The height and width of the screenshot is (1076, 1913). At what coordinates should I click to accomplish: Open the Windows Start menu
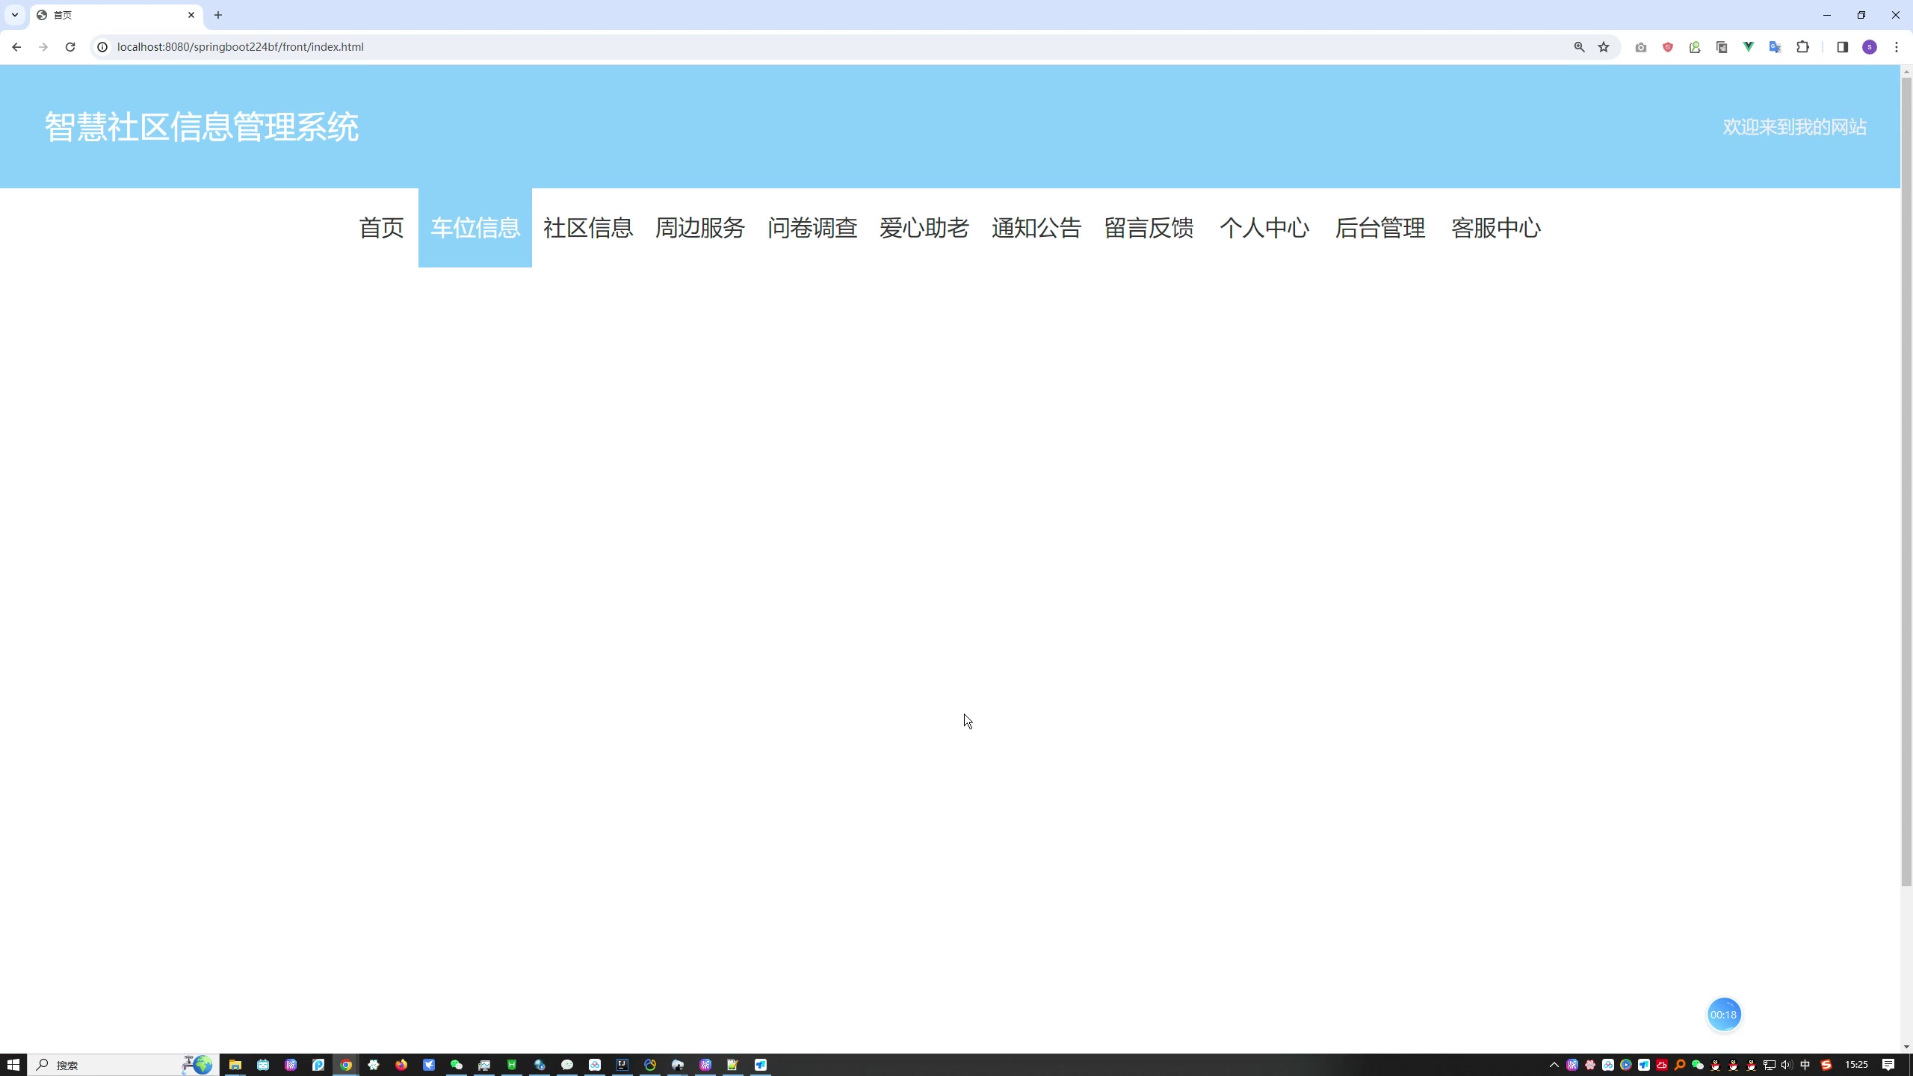[13, 1065]
